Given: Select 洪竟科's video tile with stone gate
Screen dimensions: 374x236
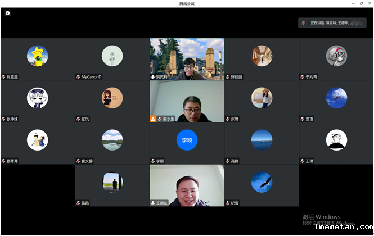Looking at the screenshot, I should point(187,57).
